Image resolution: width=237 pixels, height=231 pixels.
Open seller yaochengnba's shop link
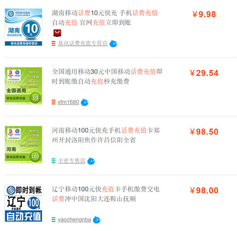[x=74, y=220]
